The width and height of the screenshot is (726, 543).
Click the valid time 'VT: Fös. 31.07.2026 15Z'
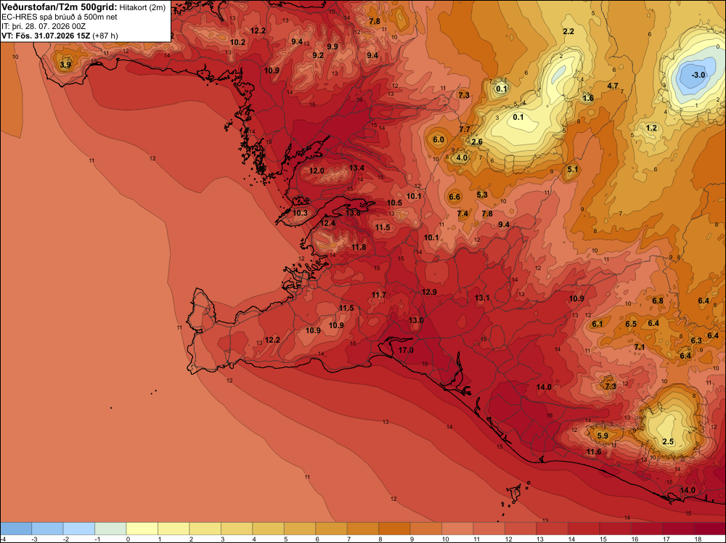(x=46, y=36)
